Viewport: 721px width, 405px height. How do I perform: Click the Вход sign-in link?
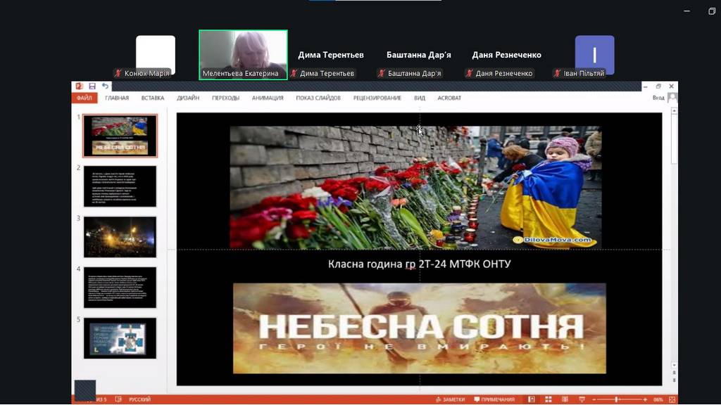(x=658, y=98)
